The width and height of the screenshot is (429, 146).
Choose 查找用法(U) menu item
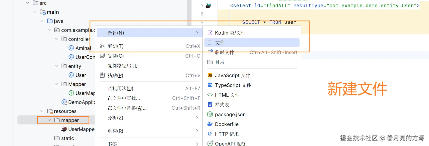(149, 88)
